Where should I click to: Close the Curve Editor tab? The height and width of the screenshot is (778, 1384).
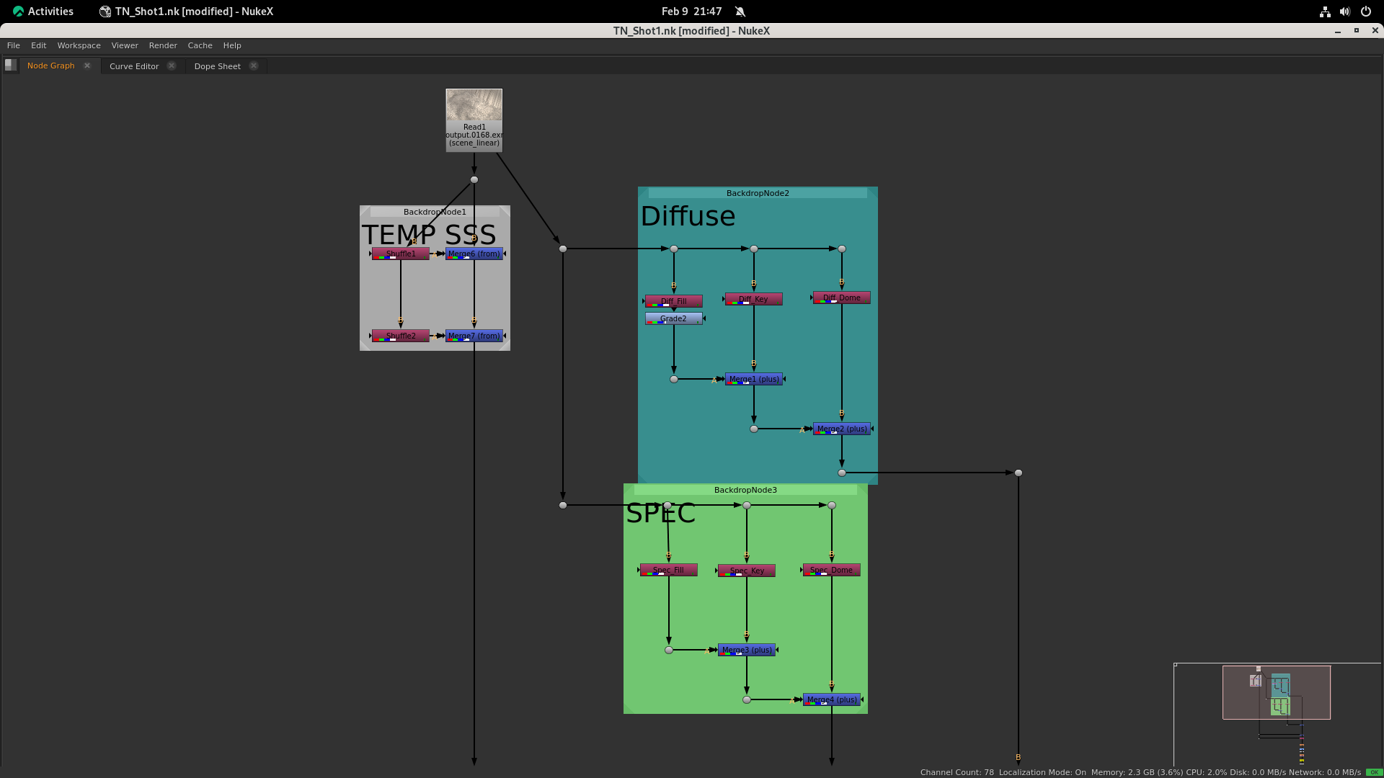coord(172,66)
